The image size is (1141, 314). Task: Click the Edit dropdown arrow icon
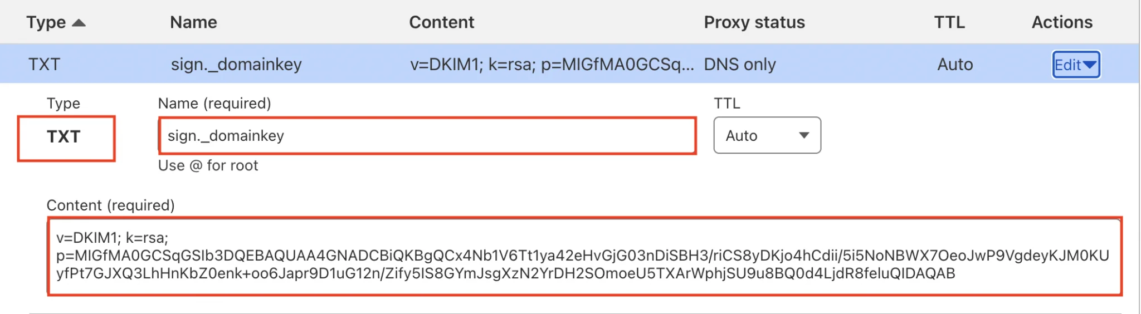pos(1090,65)
